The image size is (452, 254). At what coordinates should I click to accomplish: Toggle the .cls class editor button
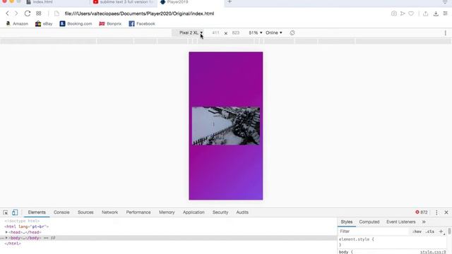pos(429,231)
